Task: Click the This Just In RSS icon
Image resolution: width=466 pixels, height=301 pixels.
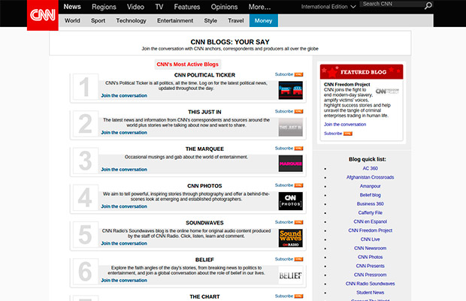Action: click(298, 111)
